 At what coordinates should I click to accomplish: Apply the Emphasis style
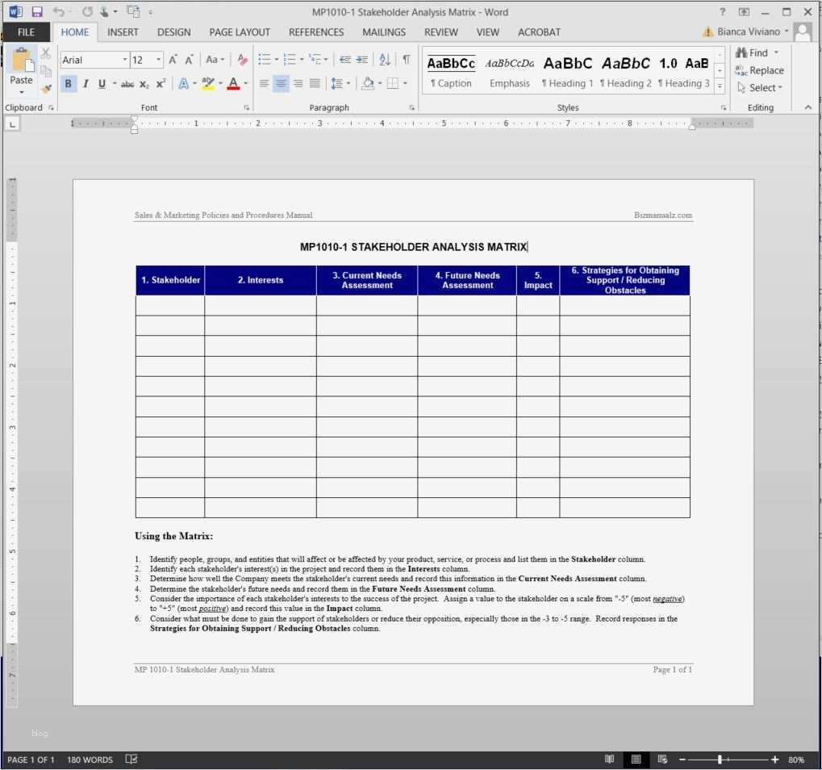coord(510,72)
